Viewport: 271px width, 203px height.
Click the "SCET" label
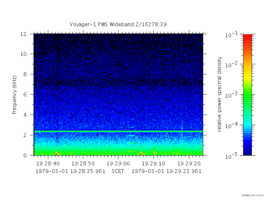pyautogui.click(x=118, y=171)
